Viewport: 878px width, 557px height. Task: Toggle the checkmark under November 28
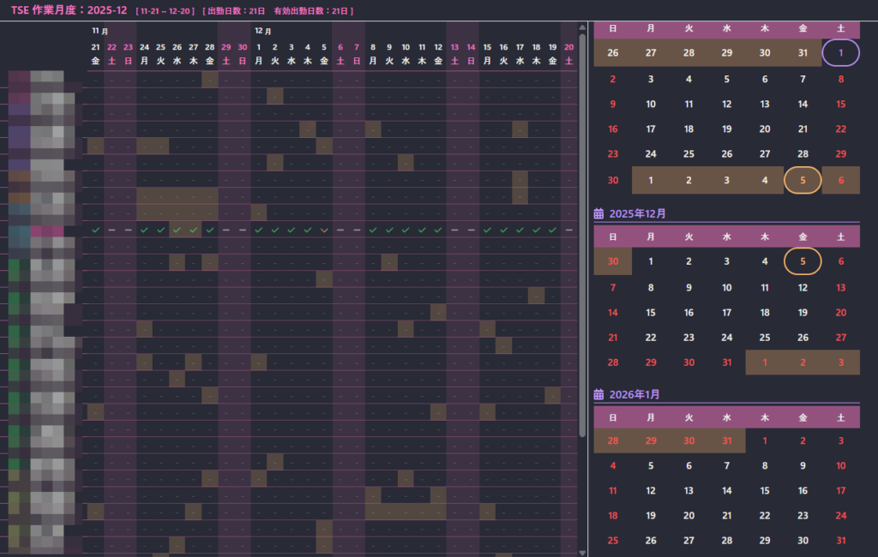(x=209, y=230)
